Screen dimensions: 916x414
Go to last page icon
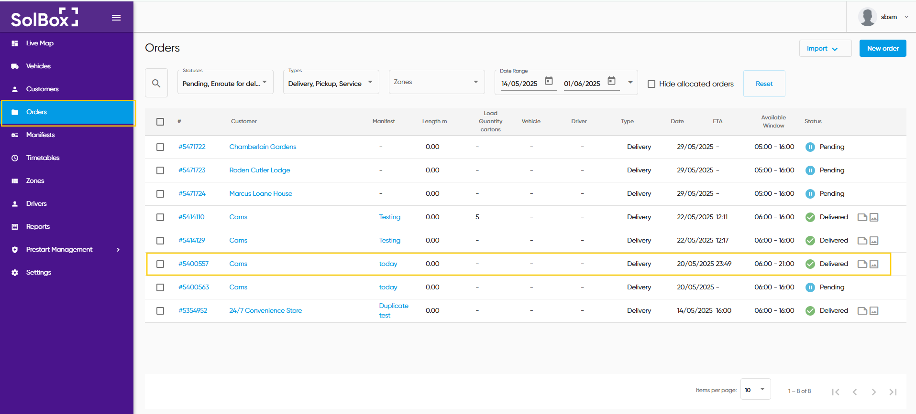pyautogui.click(x=893, y=392)
